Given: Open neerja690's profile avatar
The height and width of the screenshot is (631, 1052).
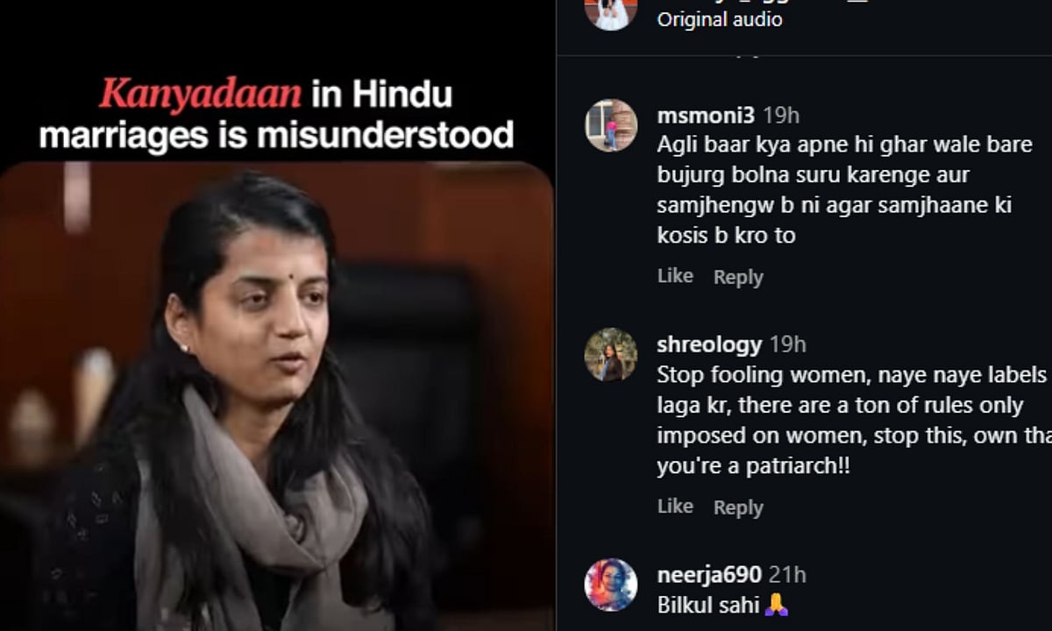Looking at the screenshot, I should click(611, 585).
